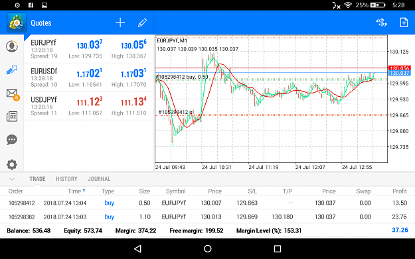The height and width of the screenshot is (259, 415).
Task: Open the MetaTrader 4 app logo menu
Action: click(x=17, y=23)
